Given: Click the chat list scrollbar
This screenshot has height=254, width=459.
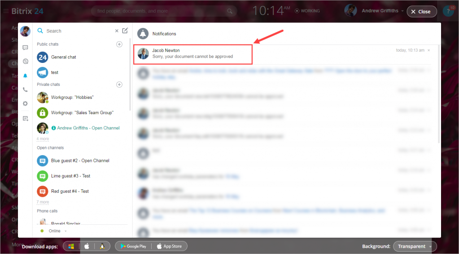Looking at the screenshot, I should pyautogui.click(x=130, y=75).
